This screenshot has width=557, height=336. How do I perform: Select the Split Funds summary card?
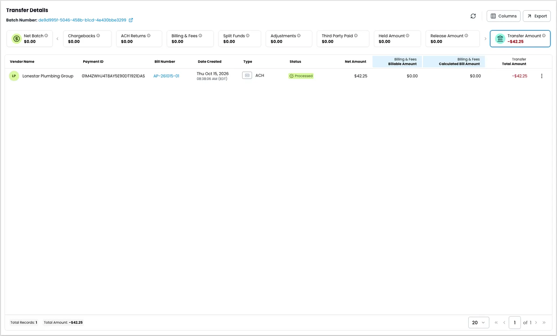(240, 39)
